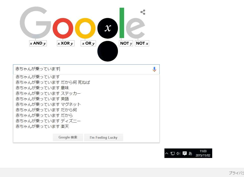
Task: Click the black x circle in the doodle
Action: click(x=108, y=28)
